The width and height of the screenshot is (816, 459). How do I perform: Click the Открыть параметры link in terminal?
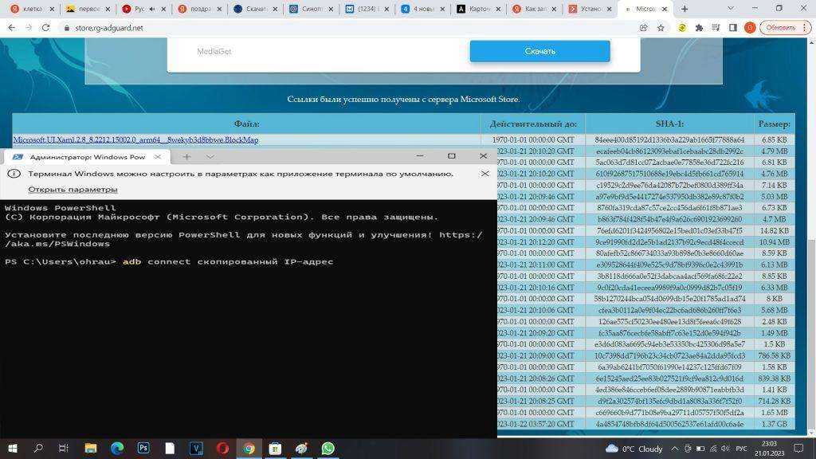coord(73,190)
